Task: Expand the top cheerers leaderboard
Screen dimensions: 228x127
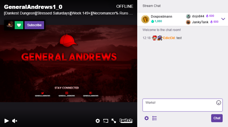Action: [x=223, y=19]
